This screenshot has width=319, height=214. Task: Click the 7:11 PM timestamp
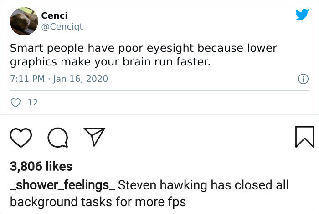tap(27, 79)
